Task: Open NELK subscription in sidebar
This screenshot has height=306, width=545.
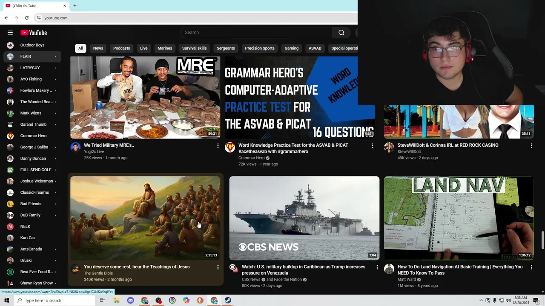Action: 32,227
